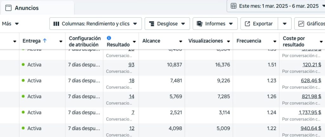Click the columns icon beside Columnas
The image size is (325, 137).
click(x=56, y=24)
